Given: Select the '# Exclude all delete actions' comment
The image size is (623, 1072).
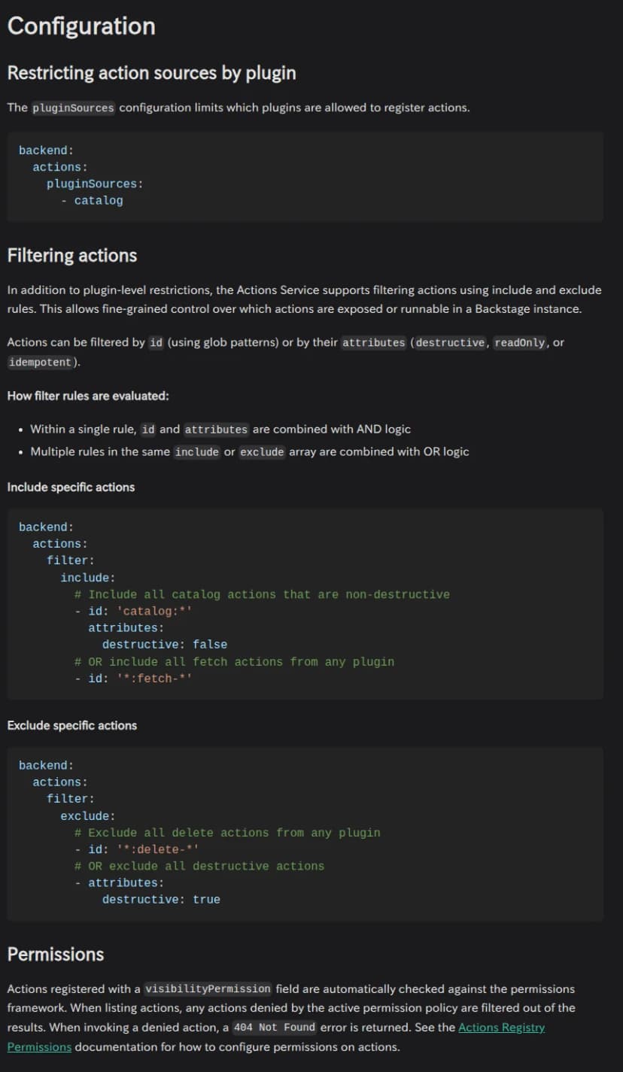Looking at the screenshot, I should click(227, 833).
